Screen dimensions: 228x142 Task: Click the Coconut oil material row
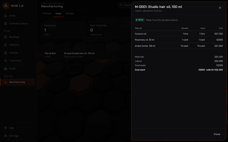tap(179, 34)
